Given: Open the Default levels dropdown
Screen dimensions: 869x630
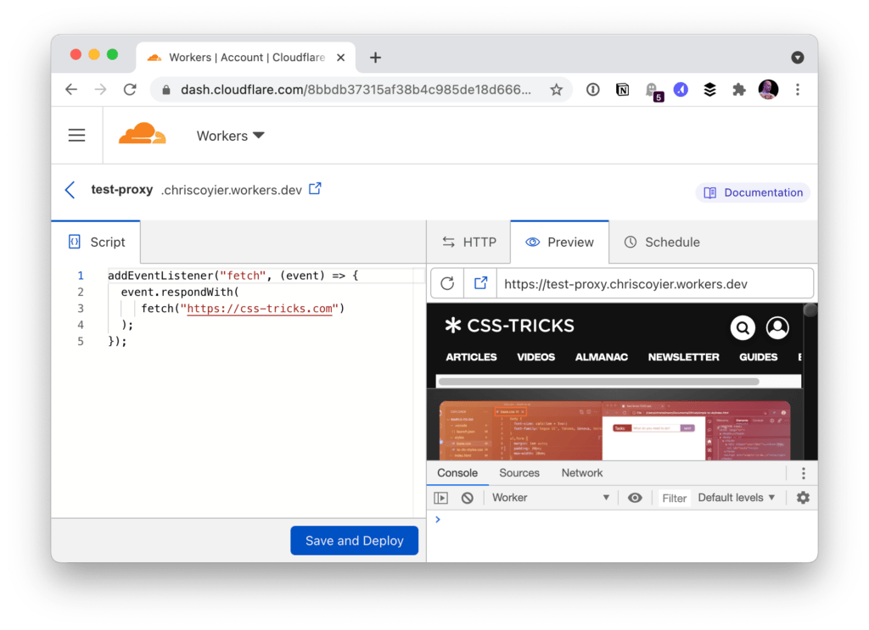Looking at the screenshot, I should (736, 498).
